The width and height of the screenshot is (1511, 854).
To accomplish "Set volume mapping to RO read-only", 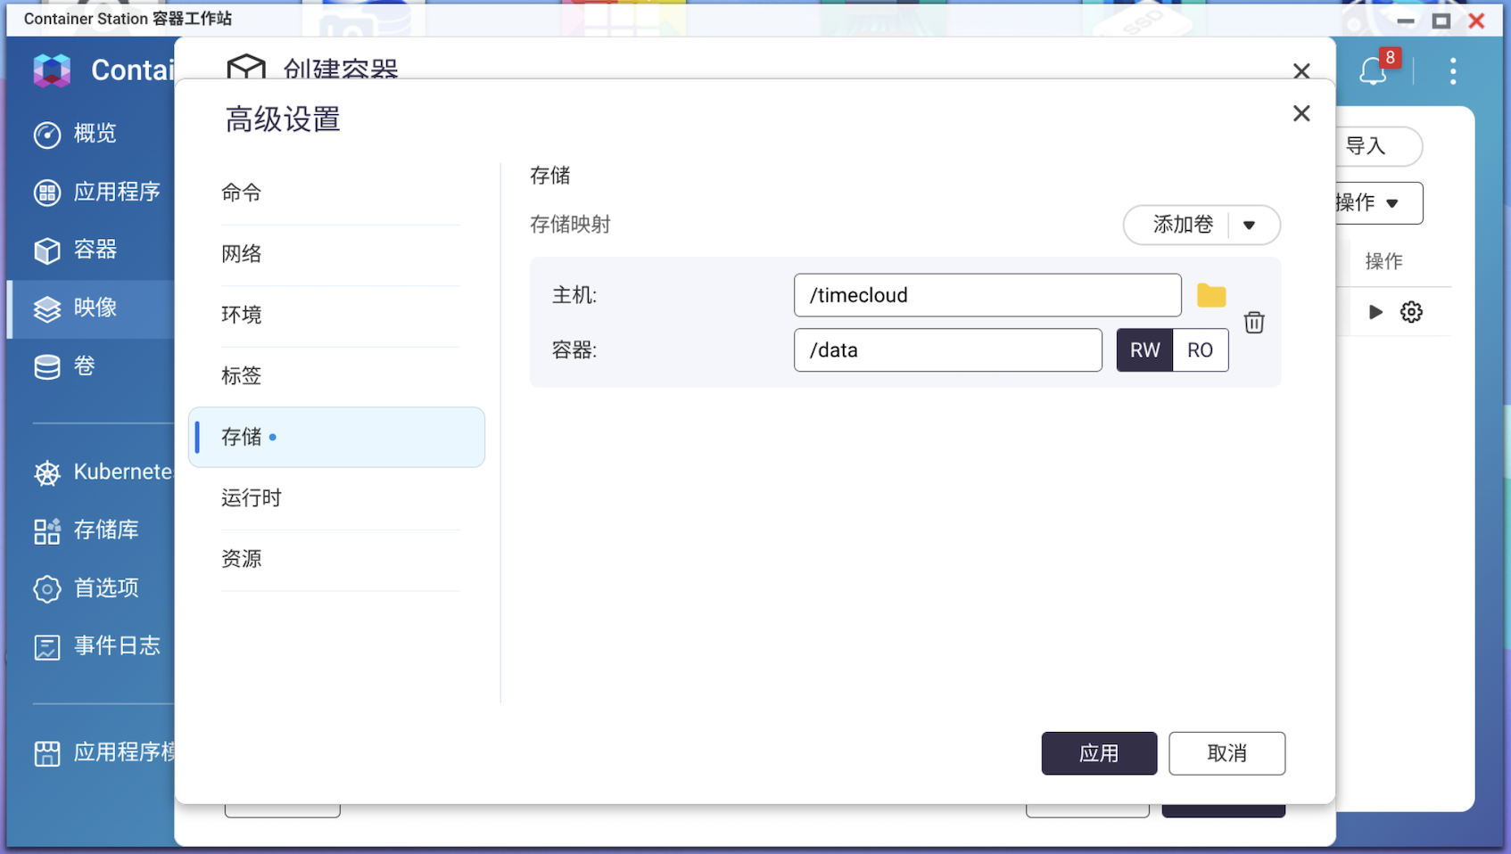I will [x=1200, y=349].
